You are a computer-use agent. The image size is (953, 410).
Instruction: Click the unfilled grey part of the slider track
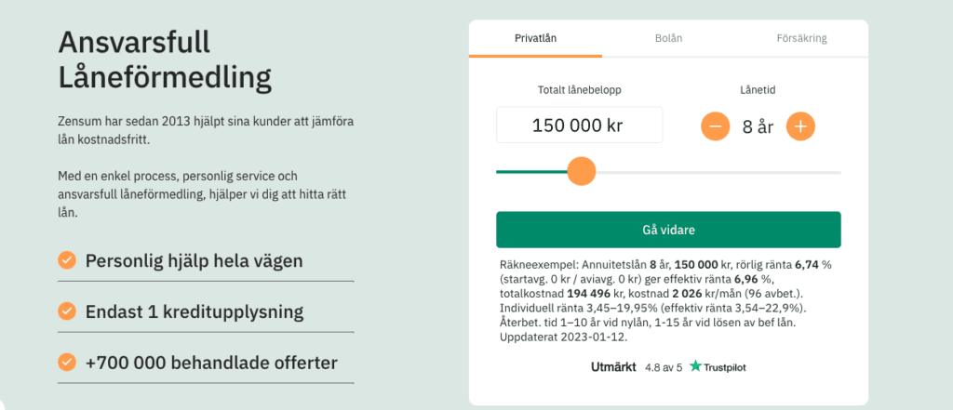[717, 172]
